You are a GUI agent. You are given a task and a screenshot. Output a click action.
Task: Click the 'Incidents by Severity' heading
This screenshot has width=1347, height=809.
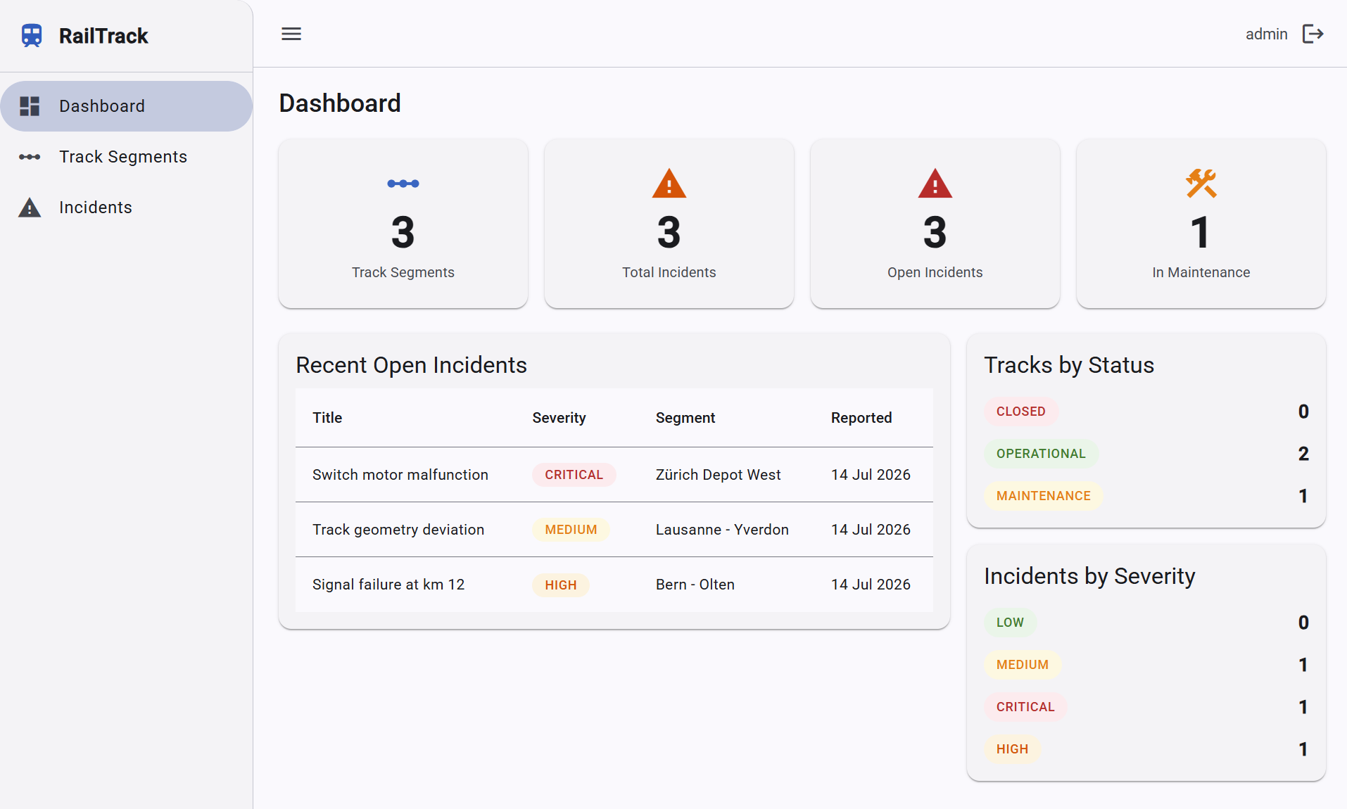(x=1089, y=576)
